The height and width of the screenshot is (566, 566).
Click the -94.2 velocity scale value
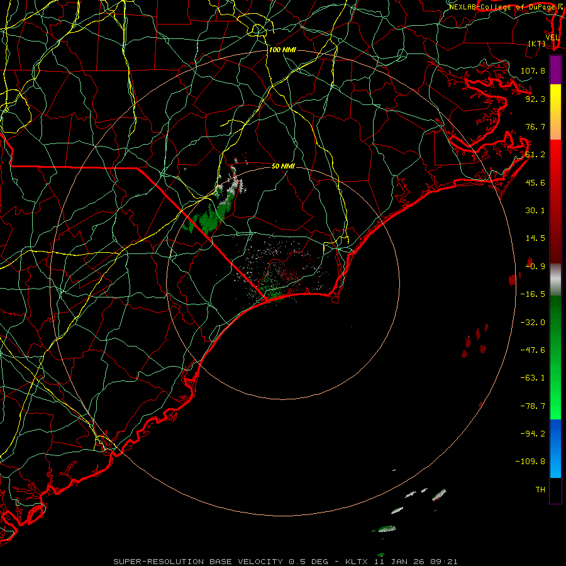tap(533, 433)
